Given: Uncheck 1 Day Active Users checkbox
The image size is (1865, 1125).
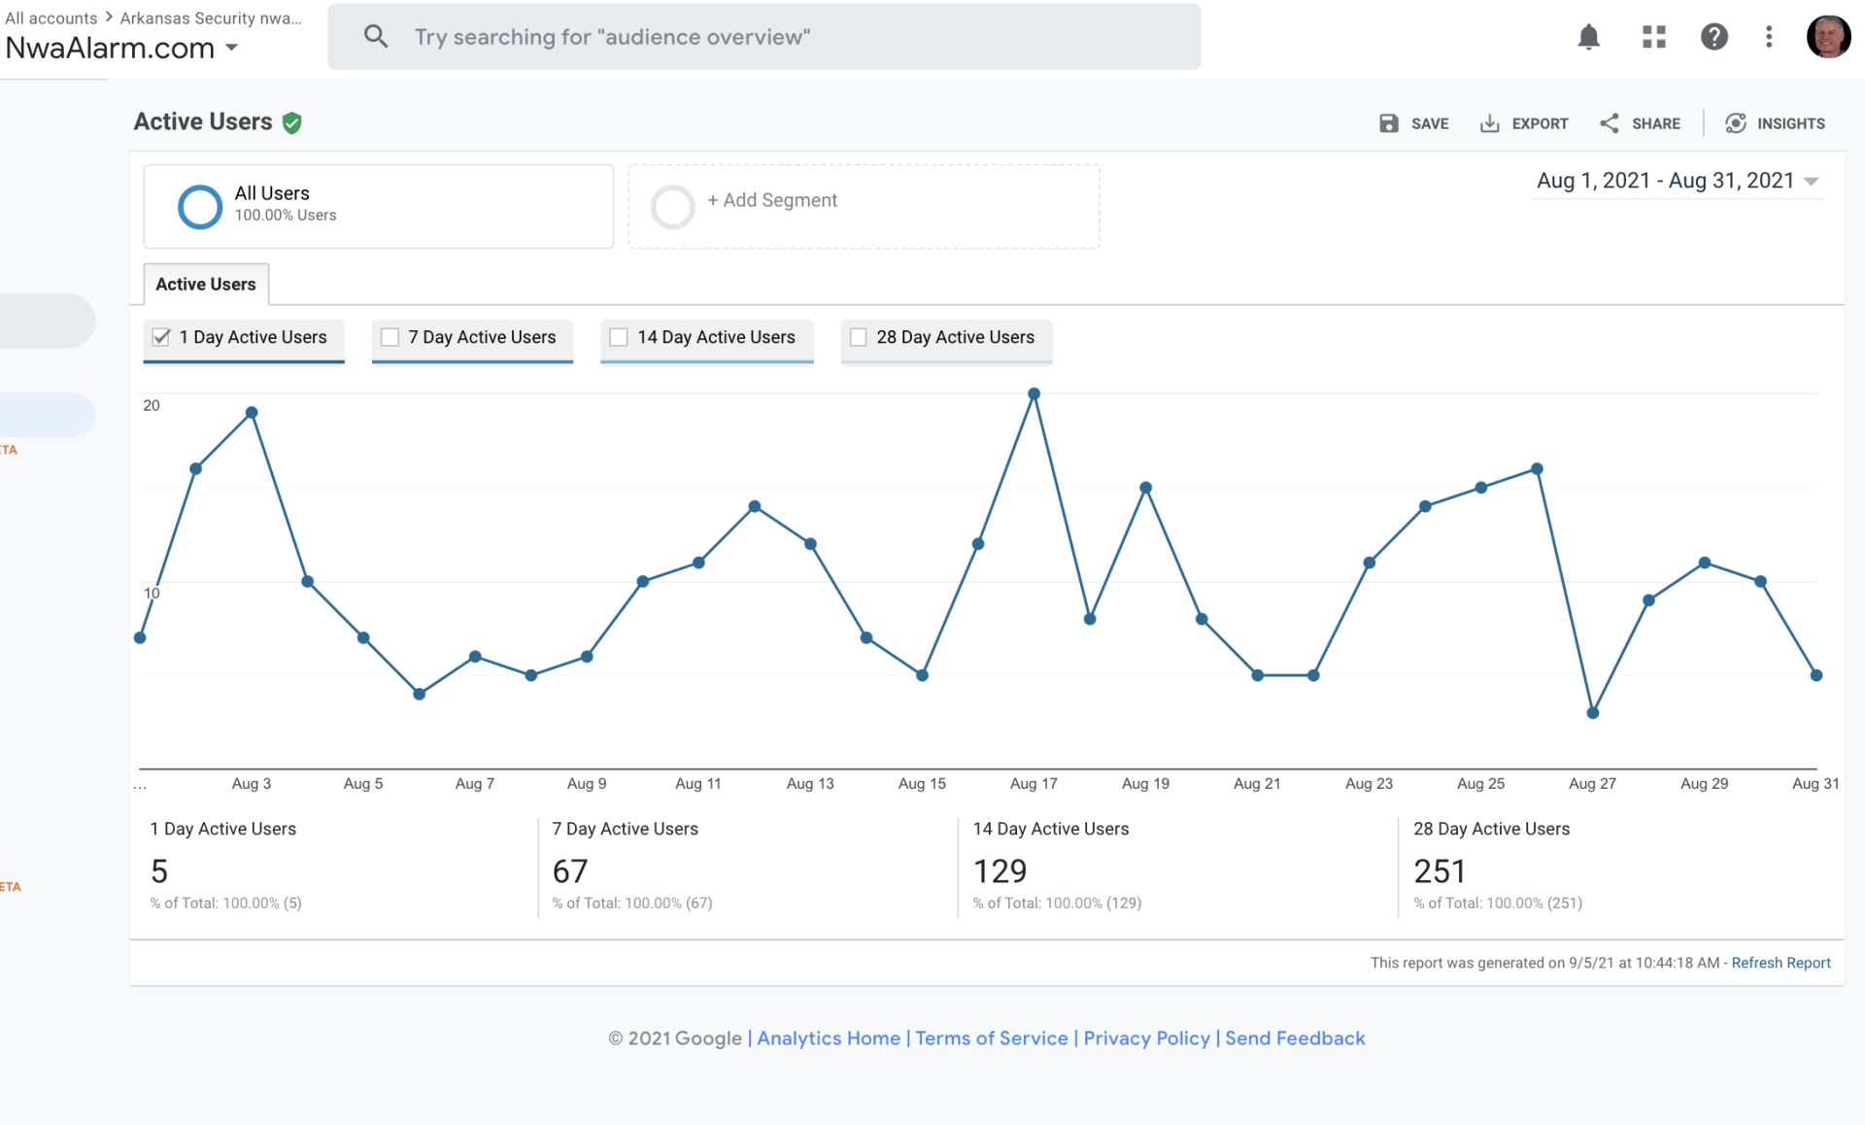Looking at the screenshot, I should [161, 337].
